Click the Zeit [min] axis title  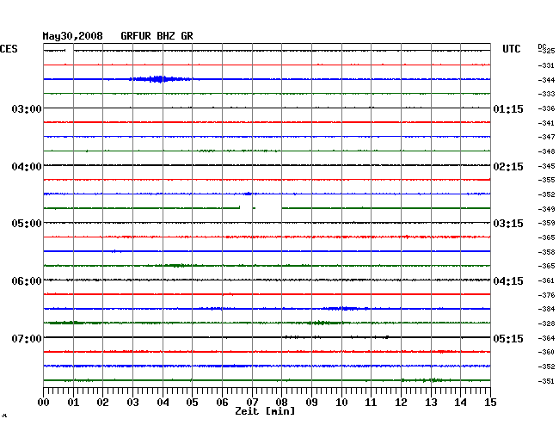pos(265,411)
